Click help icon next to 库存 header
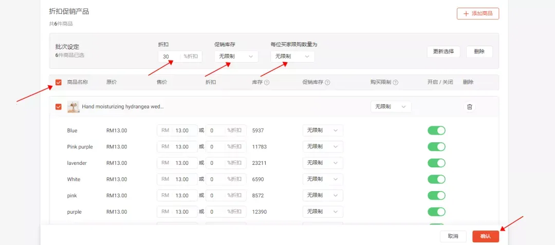 click(267, 82)
